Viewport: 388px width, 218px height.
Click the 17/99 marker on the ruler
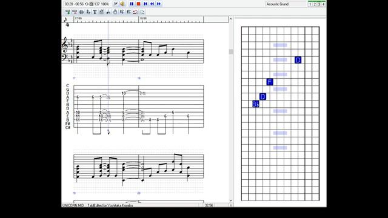78,18
